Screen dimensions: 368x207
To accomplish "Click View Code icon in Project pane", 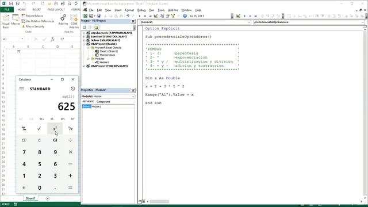I will [x=85, y=27].
